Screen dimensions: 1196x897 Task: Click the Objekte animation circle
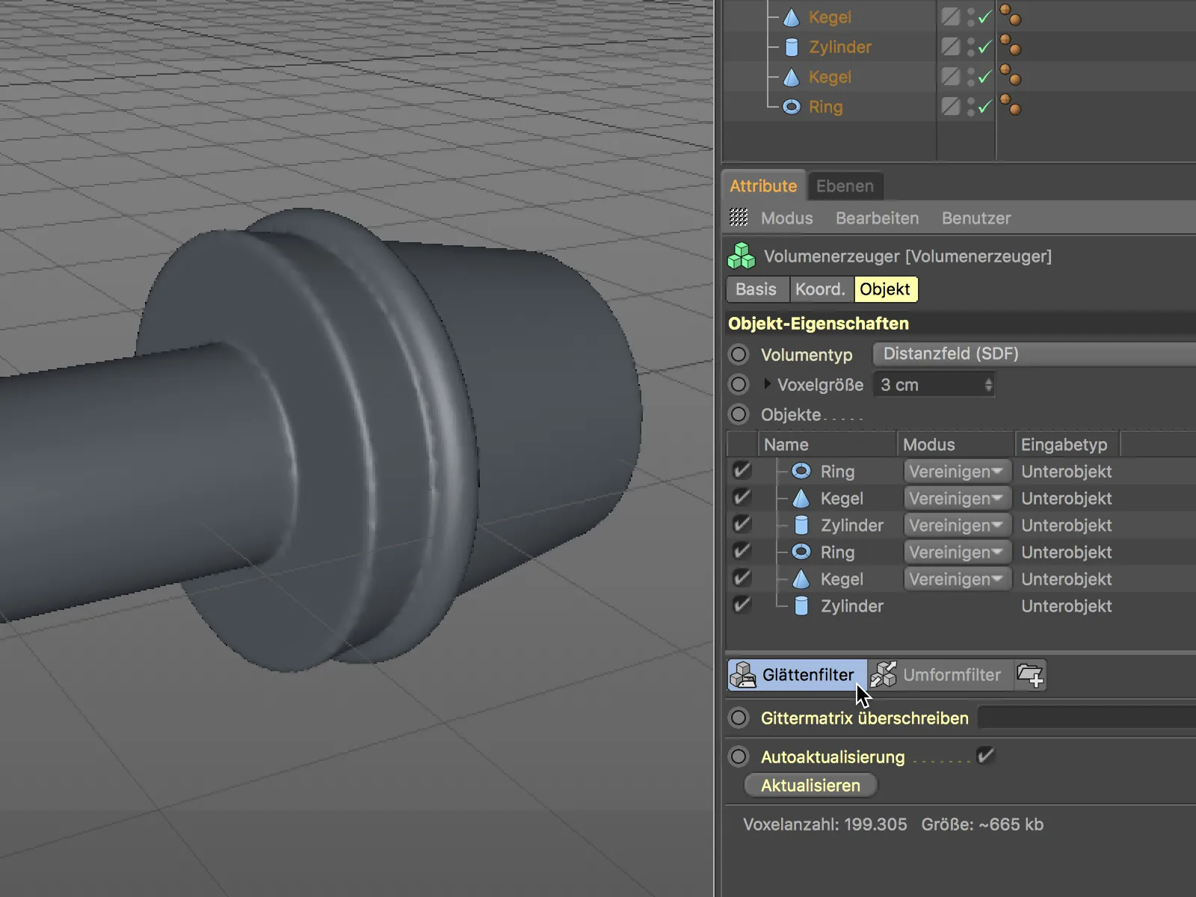739,414
